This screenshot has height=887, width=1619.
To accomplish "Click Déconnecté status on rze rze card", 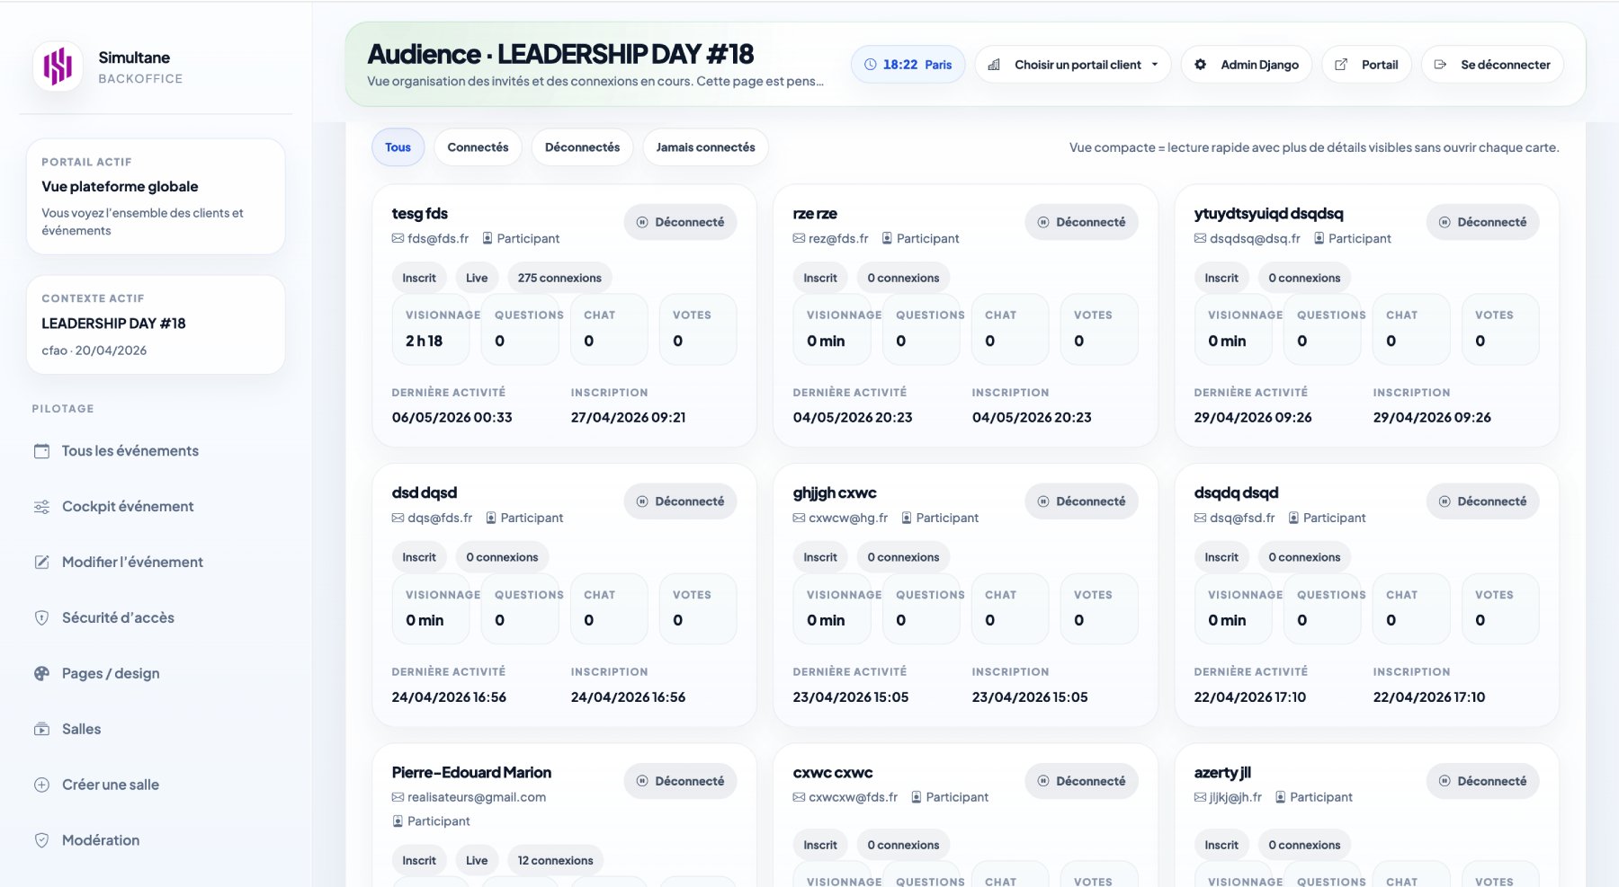I will [1081, 223].
